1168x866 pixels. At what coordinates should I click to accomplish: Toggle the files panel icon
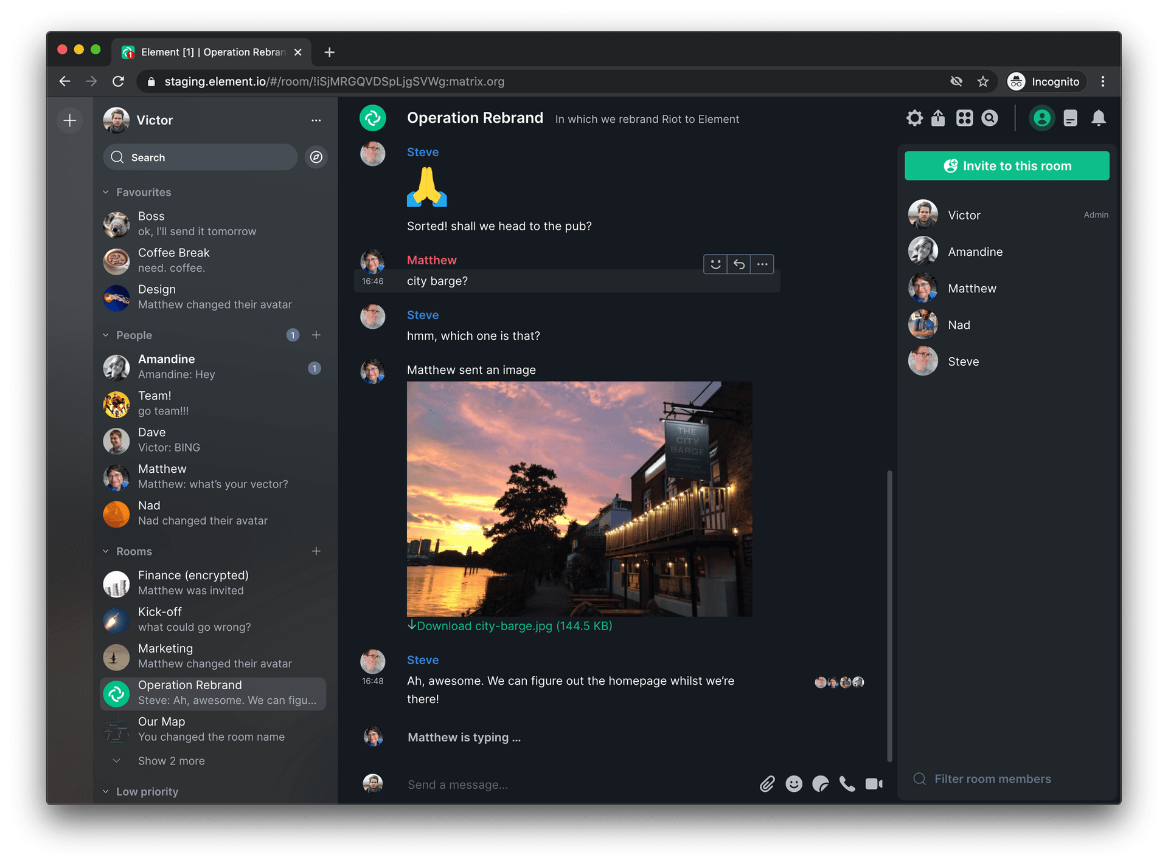coord(1070,118)
